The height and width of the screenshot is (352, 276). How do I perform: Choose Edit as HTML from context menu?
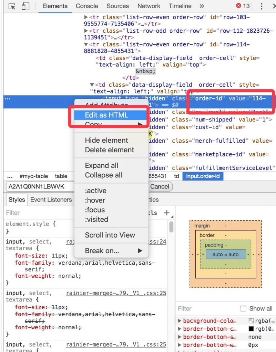[x=106, y=115]
